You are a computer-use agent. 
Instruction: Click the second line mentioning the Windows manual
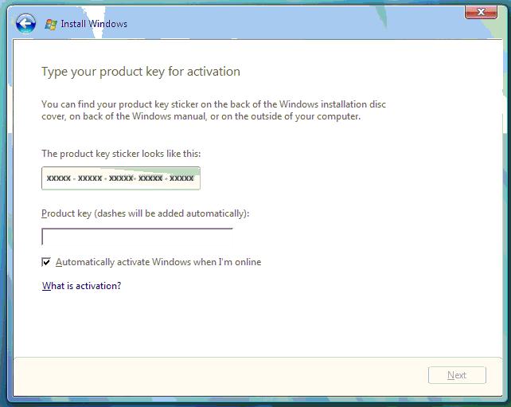coord(201,116)
